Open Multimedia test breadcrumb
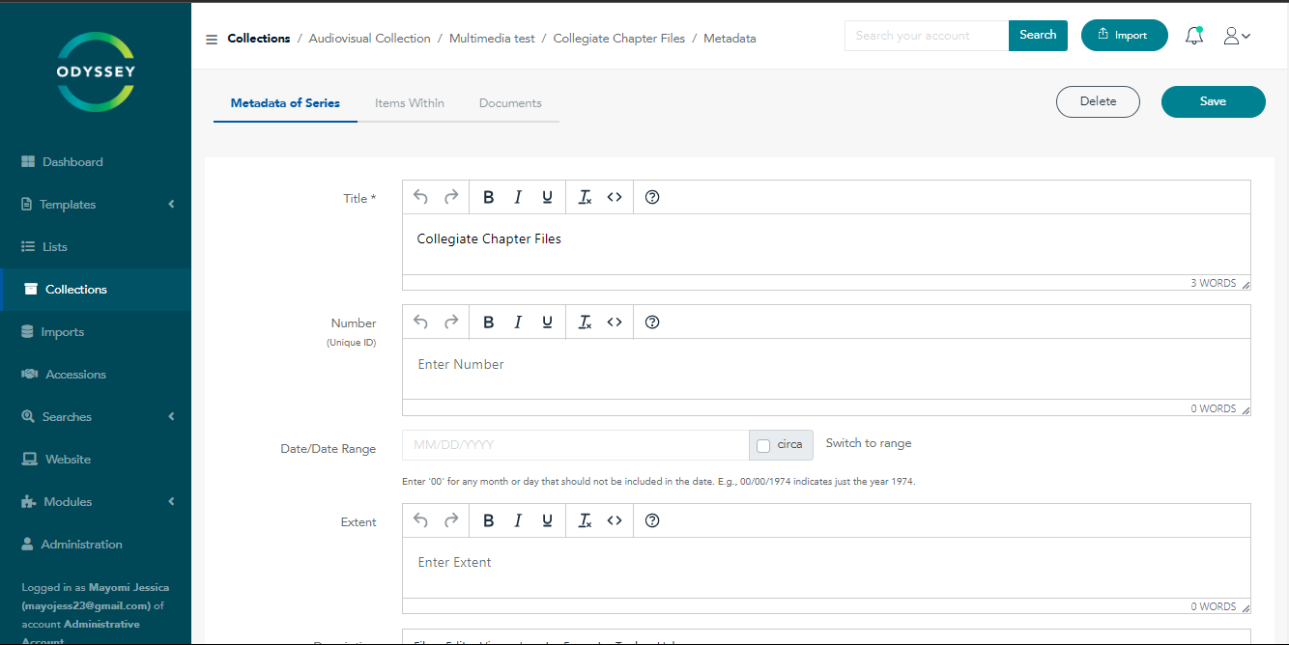 pos(492,39)
